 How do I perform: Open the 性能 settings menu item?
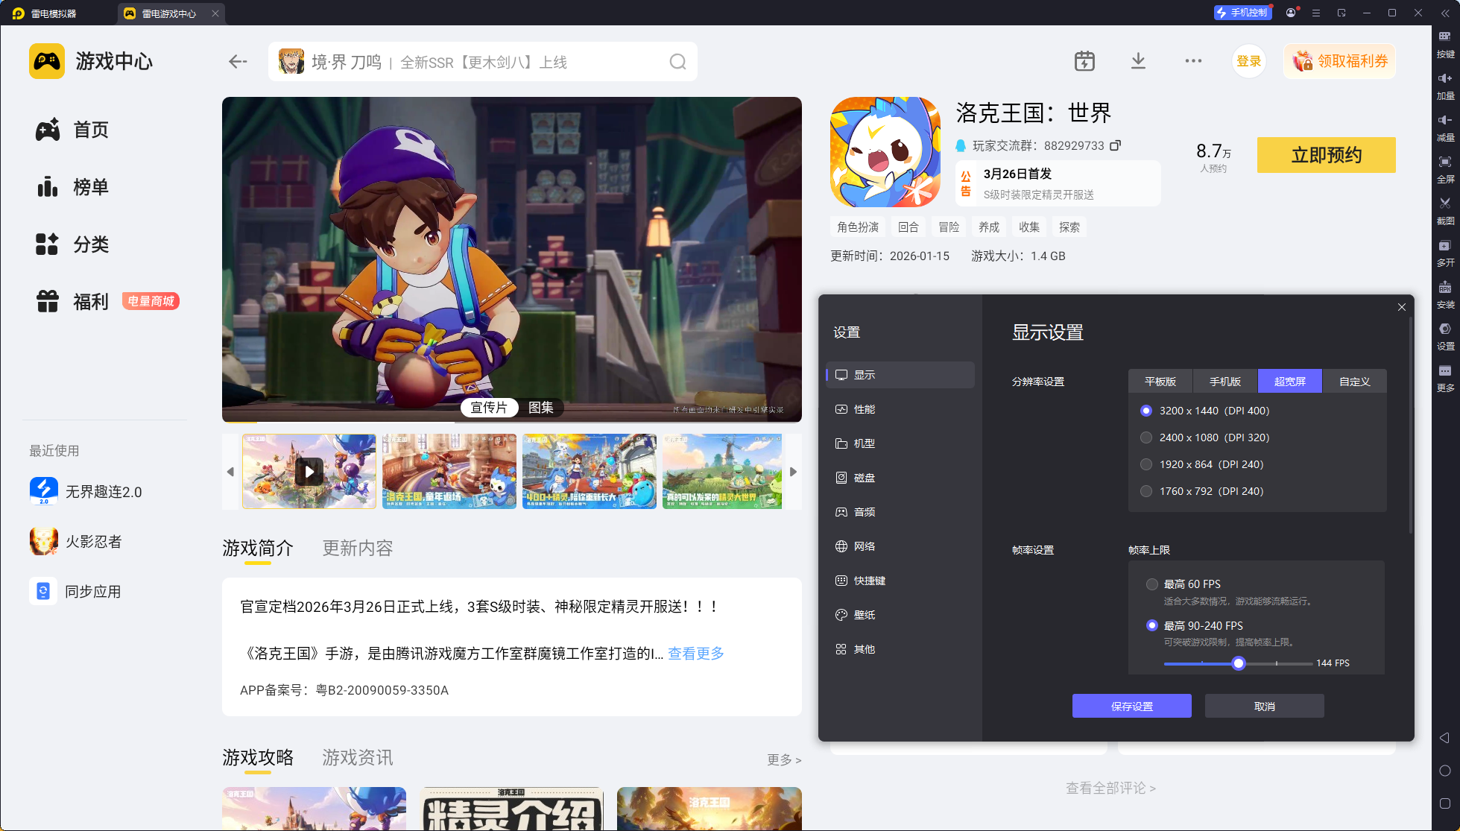[x=865, y=409]
